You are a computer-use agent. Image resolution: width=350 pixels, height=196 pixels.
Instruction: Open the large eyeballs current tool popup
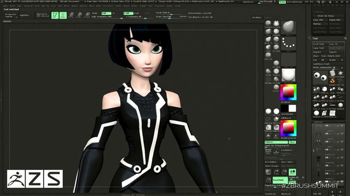click(320, 77)
